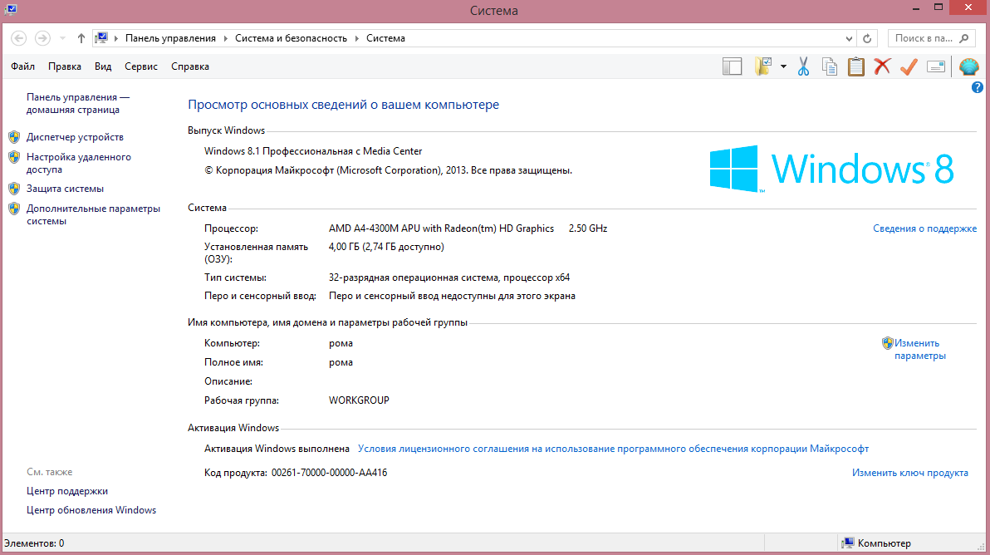This screenshot has height=555, width=990.
Task: Refresh the address bar view
Action: 868,38
